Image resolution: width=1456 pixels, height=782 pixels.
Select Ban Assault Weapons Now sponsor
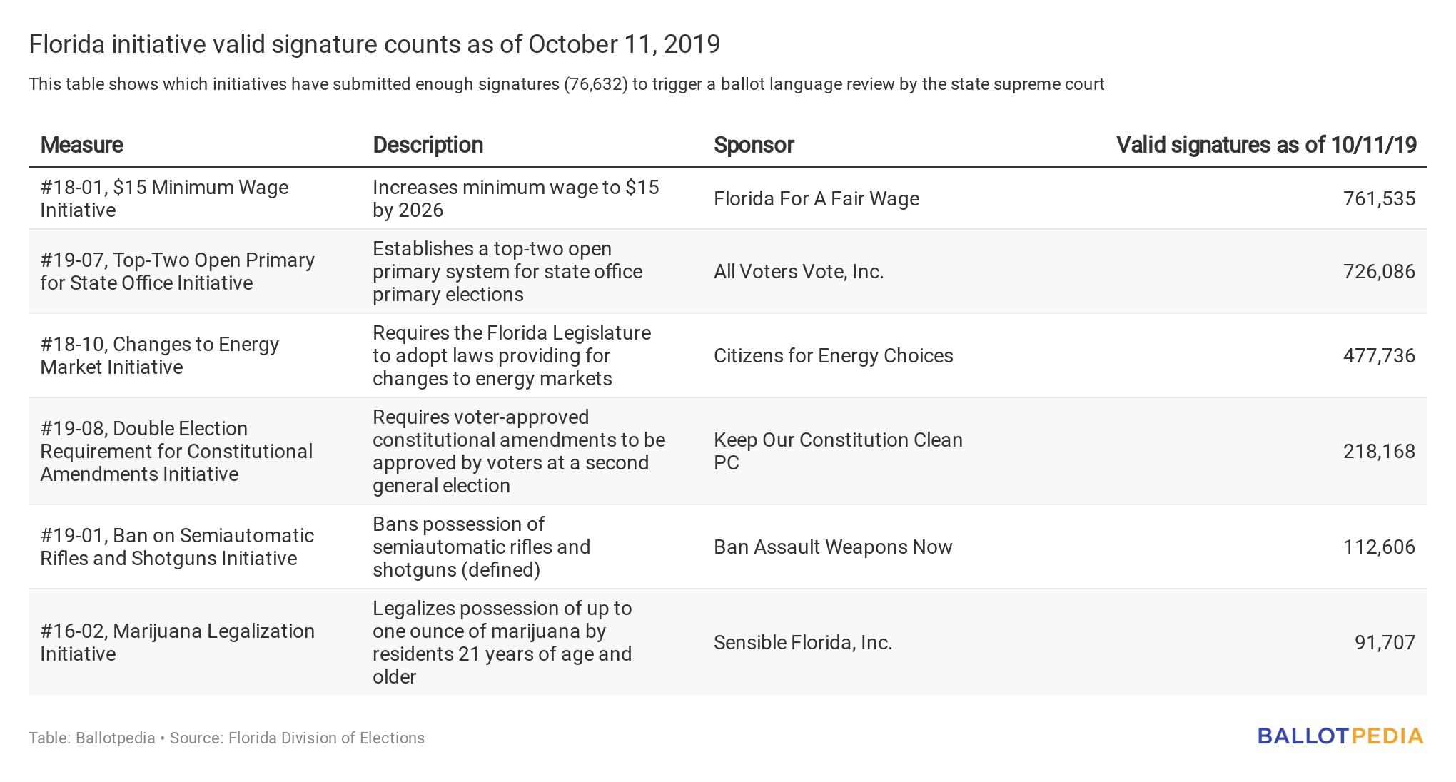(x=833, y=547)
